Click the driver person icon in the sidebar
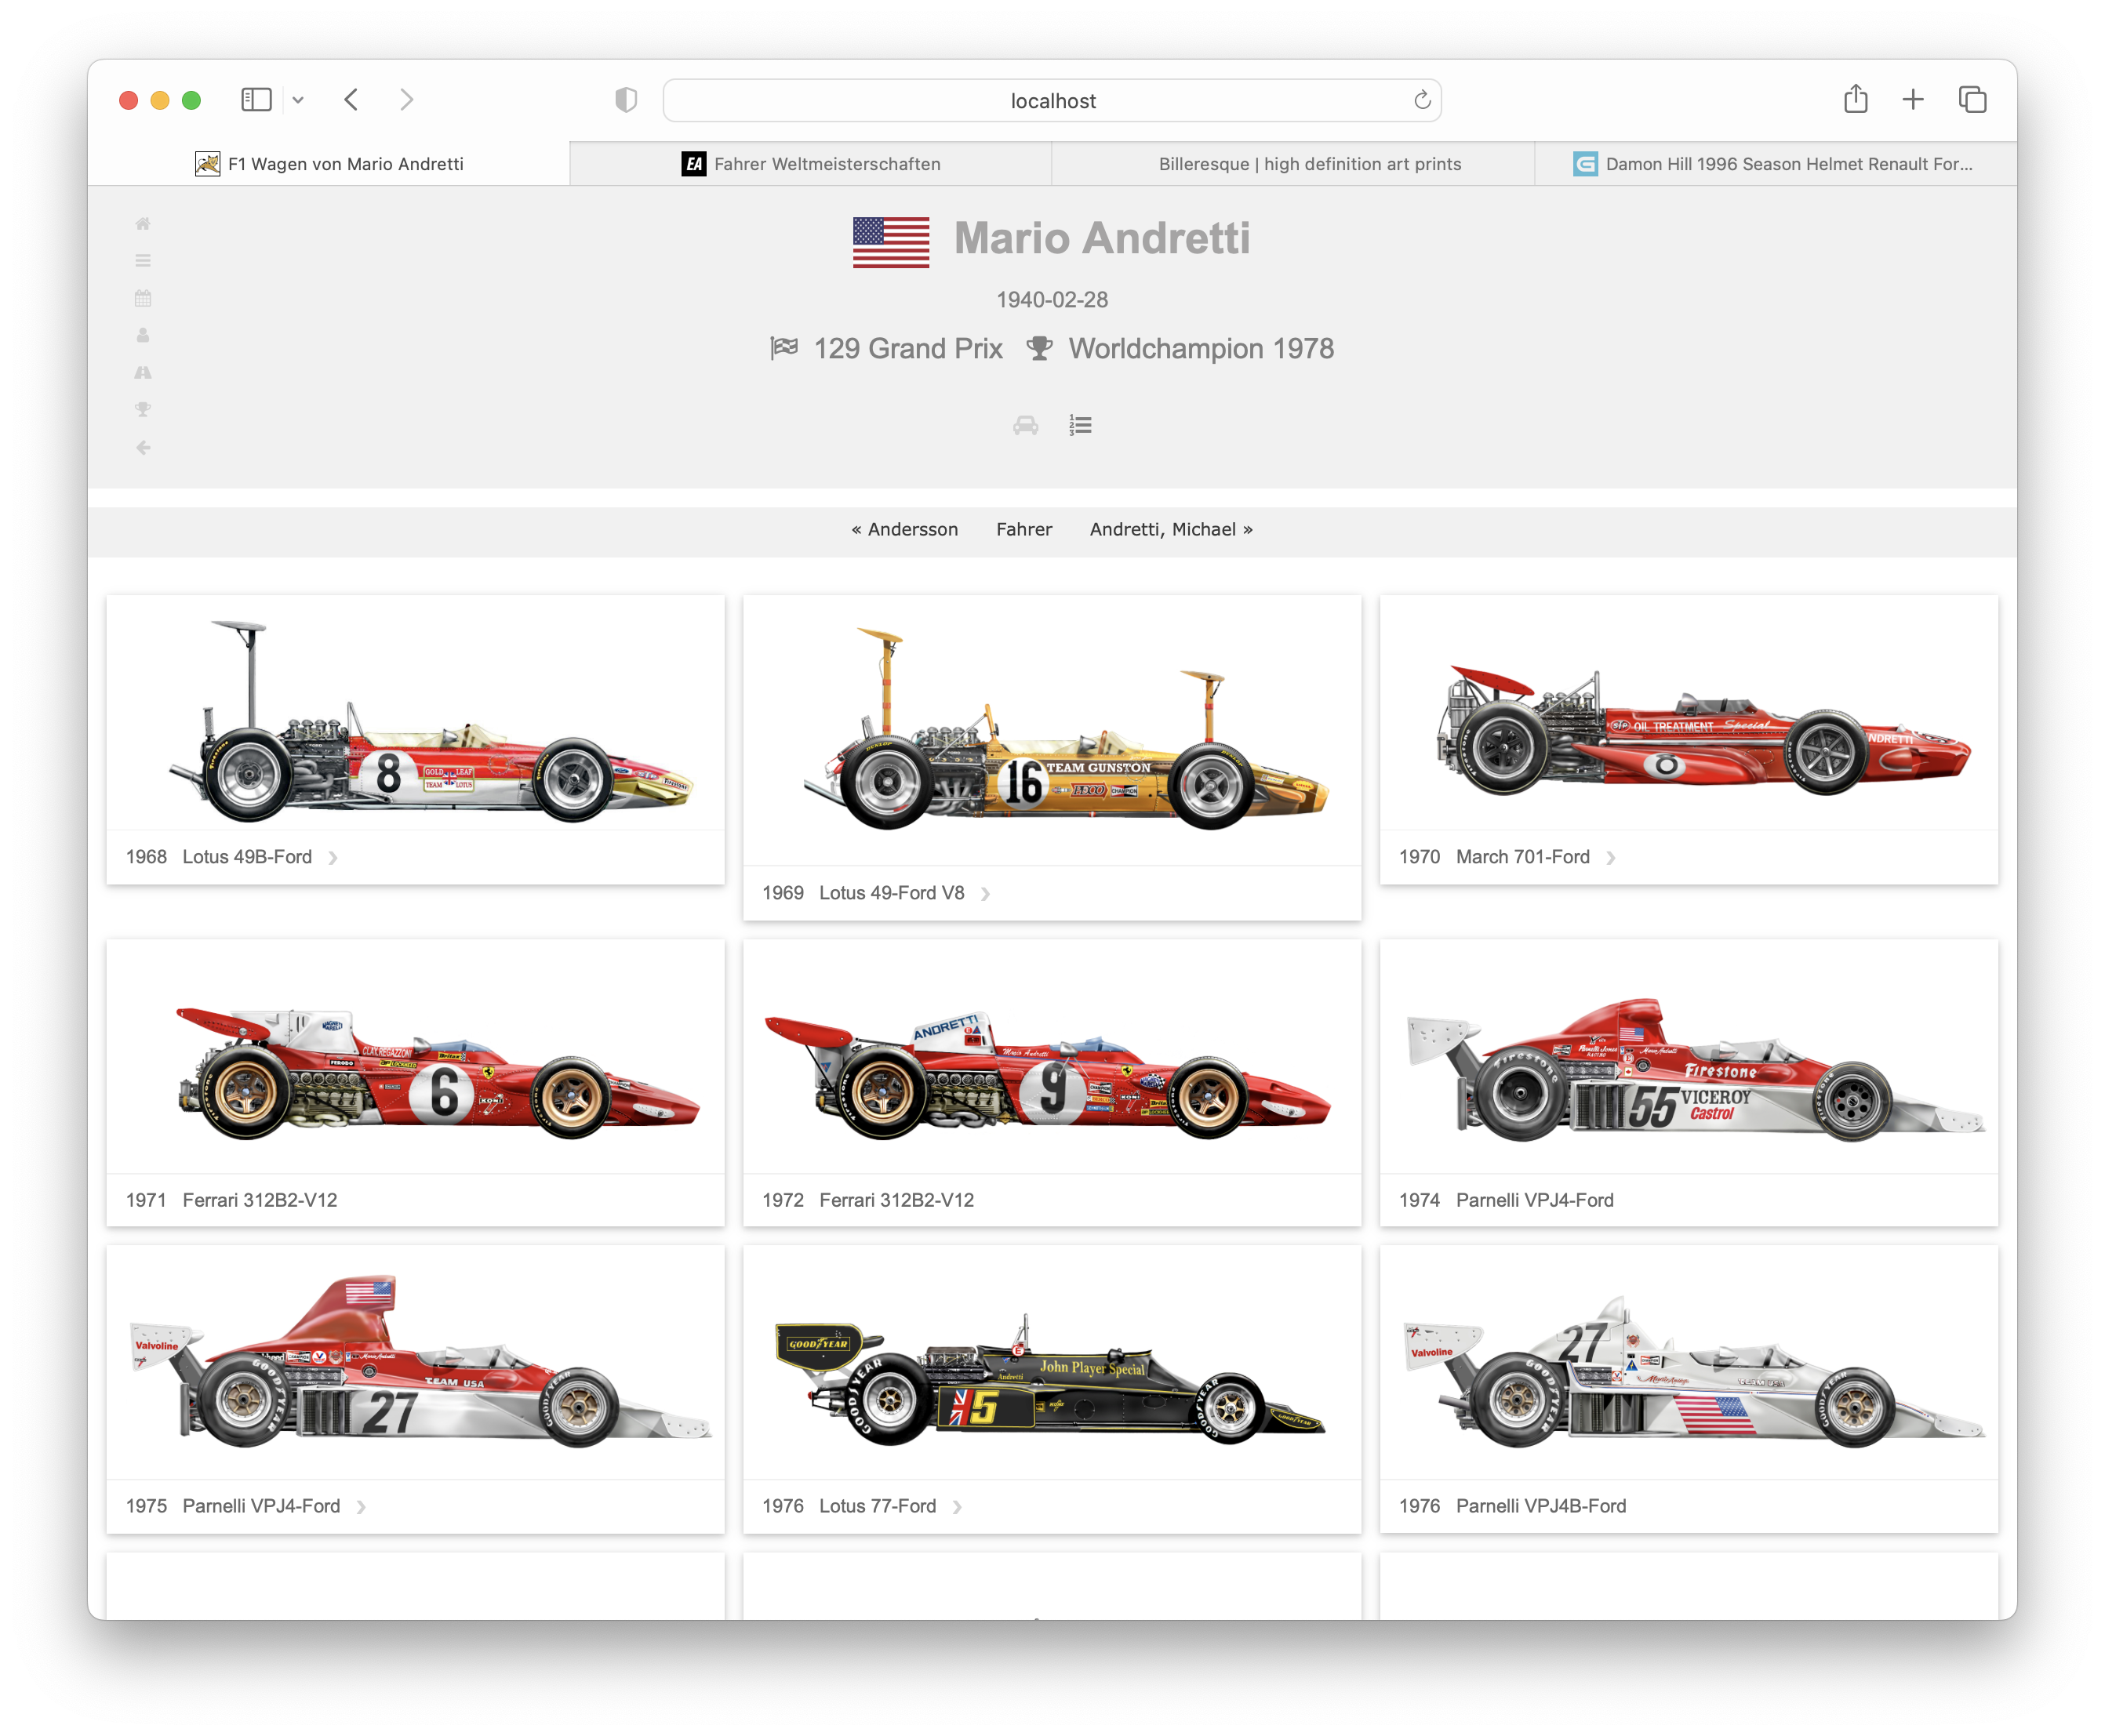The image size is (2105, 1736). click(x=143, y=335)
